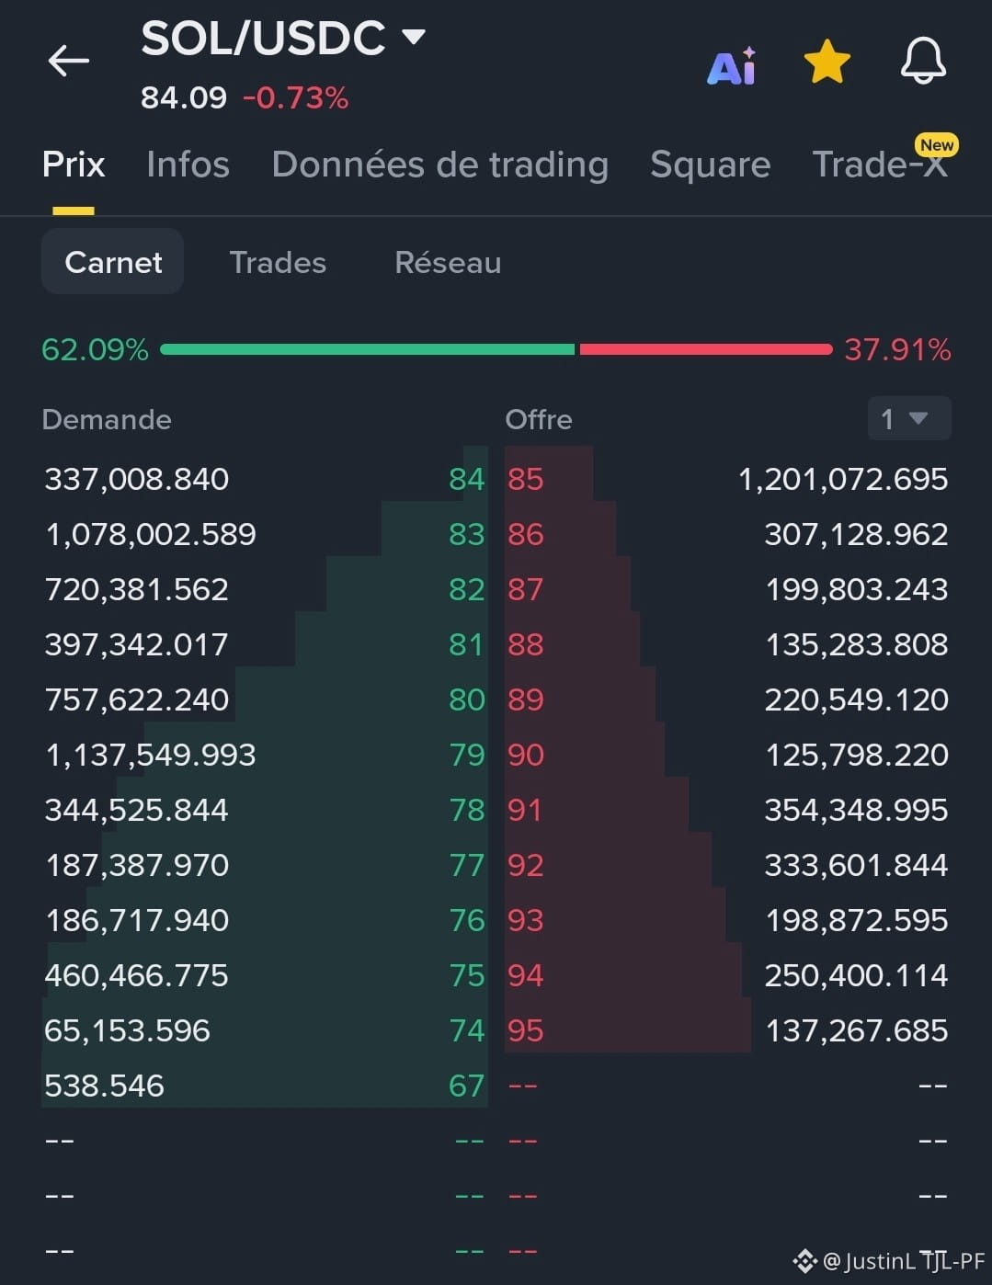Screen dimensions: 992x1285
Task: Click ask quantity 307,128.962
Action: [856, 534]
